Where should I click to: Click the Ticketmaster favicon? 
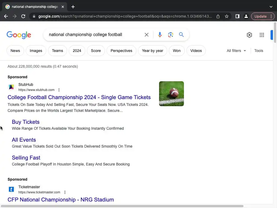pyautogui.click(x=11, y=189)
